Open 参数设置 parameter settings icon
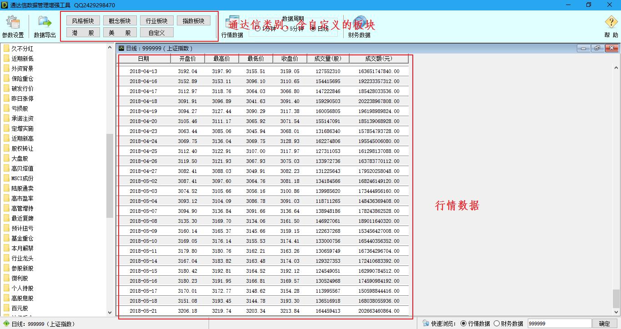The width and height of the screenshot is (621, 329). 13,23
